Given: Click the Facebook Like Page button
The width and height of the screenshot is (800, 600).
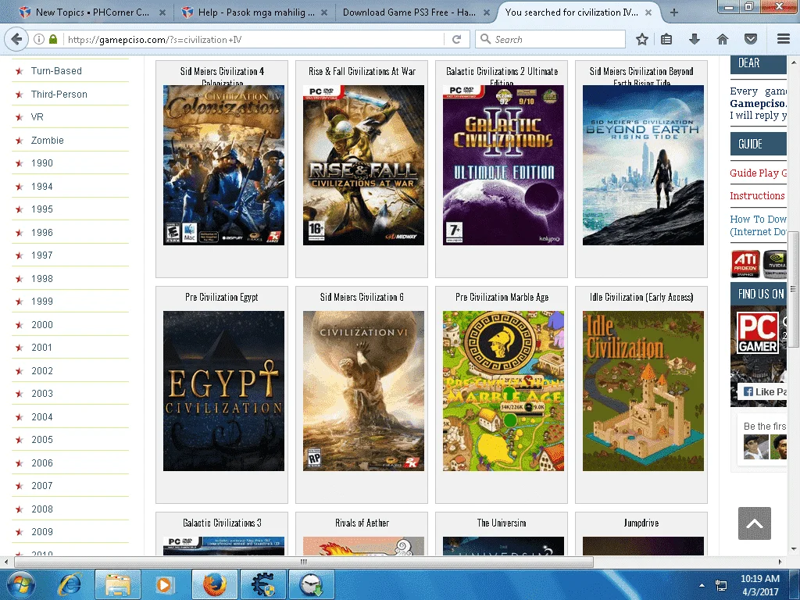Looking at the screenshot, I should click(764, 392).
